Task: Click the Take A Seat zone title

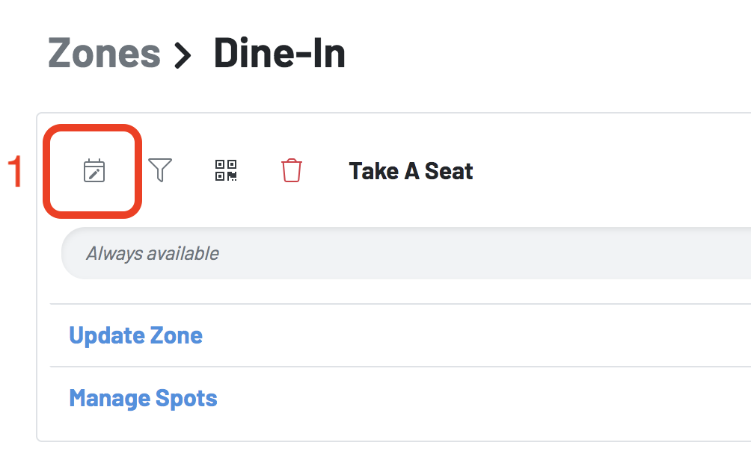Action: click(x=411, y=171)
